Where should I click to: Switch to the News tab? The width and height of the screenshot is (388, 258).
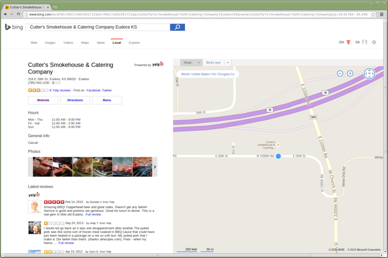(x=101, y=43)
